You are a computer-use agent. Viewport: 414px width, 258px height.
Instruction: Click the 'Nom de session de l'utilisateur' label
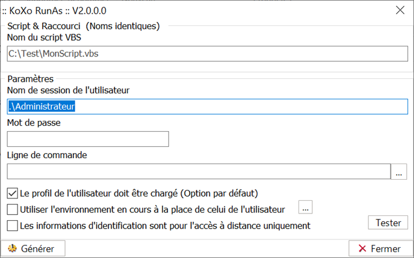pos(69,90)
